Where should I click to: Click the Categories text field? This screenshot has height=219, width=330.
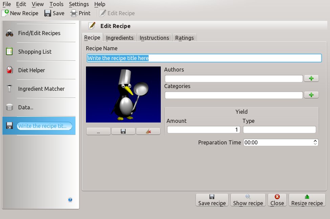234,95
